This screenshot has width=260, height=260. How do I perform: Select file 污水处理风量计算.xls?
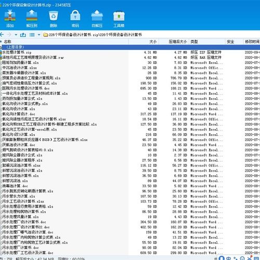click(20, 217)
